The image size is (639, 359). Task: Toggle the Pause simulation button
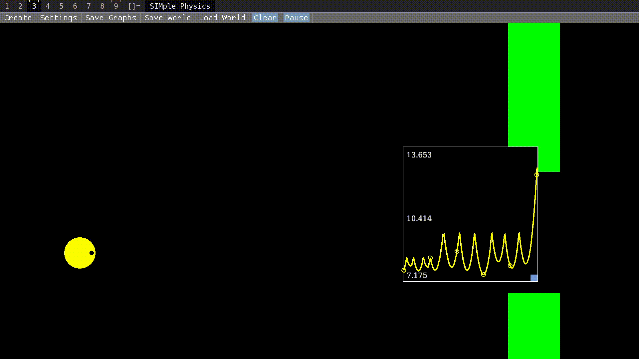pos(296,18)
